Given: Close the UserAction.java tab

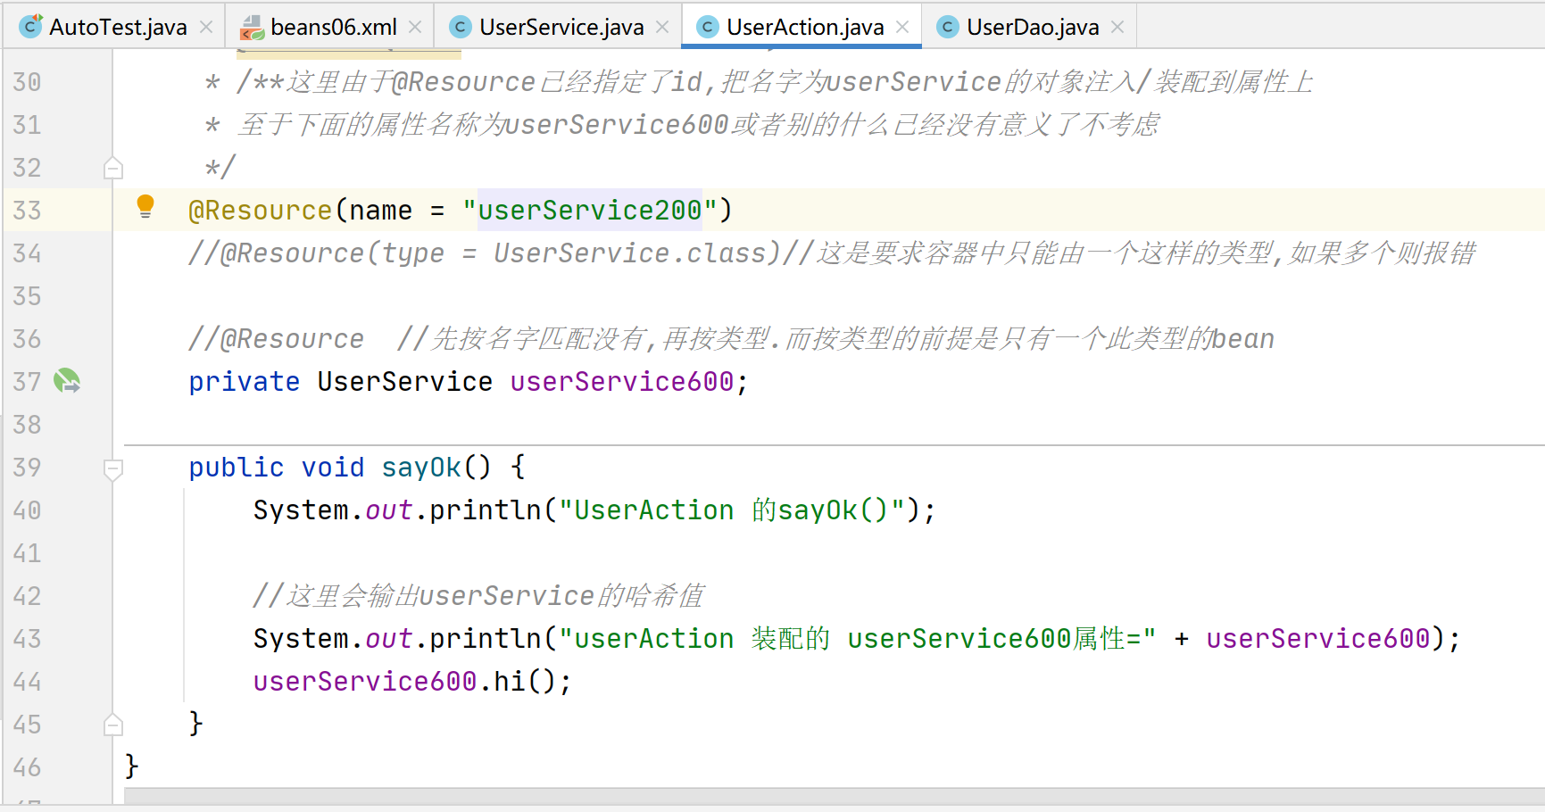Looking at the screenshot, I should click(x=902, y=27).
